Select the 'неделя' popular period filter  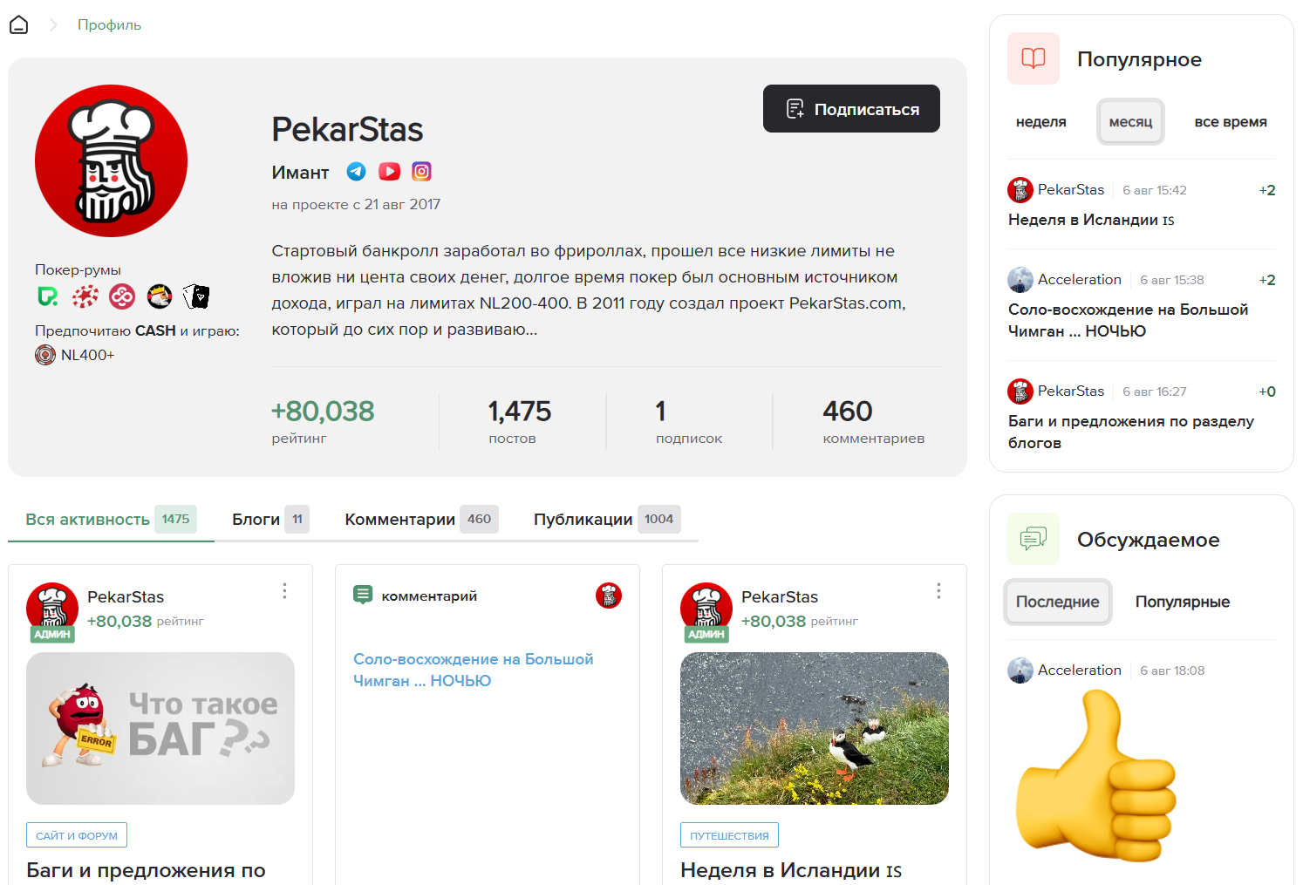(x=1040, y=122)
